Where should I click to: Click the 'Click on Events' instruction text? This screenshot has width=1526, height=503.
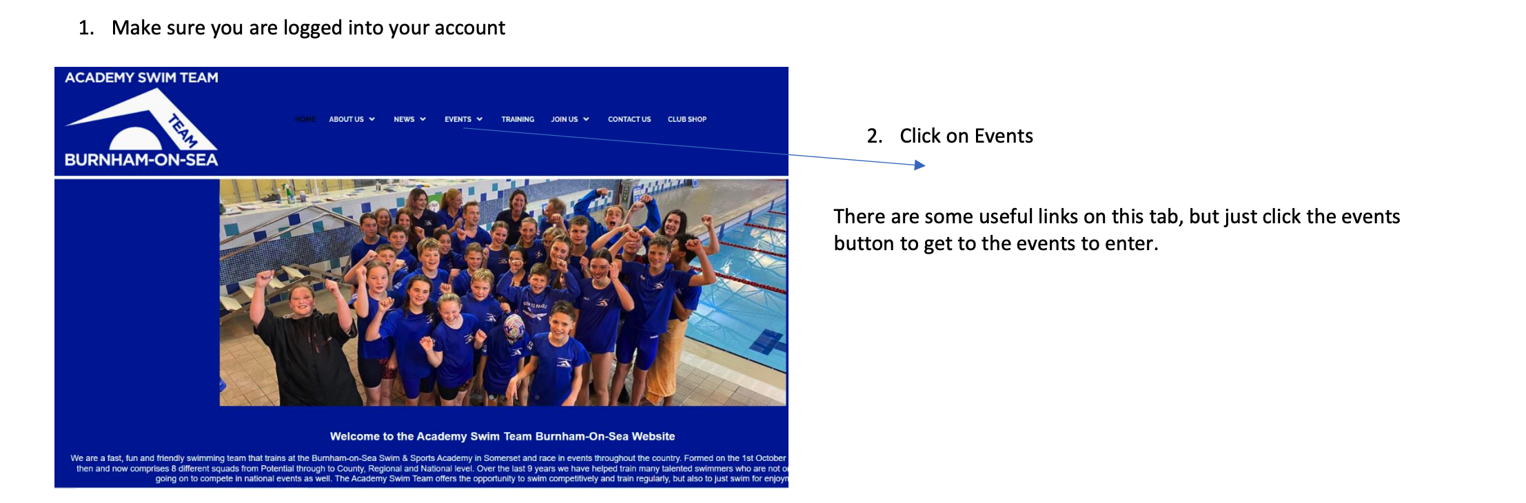coord(966,136)
